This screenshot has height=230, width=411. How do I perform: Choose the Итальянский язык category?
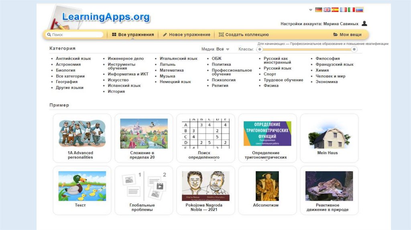[x=179, y=59]
